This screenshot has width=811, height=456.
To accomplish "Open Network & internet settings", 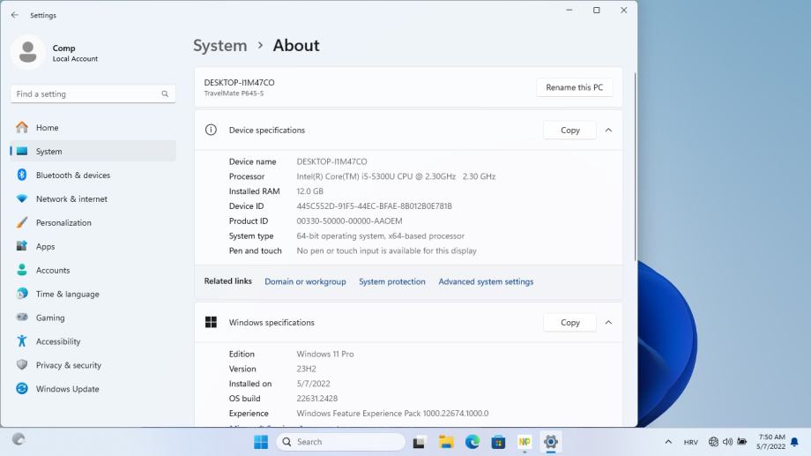I will 71,199.
